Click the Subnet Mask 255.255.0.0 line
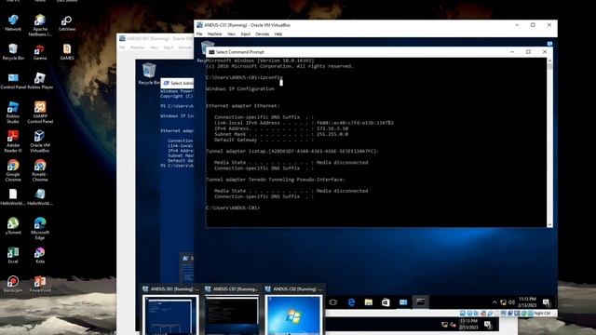Image resolution: width=596 pixels, height=335 pixels. (281, 134)
